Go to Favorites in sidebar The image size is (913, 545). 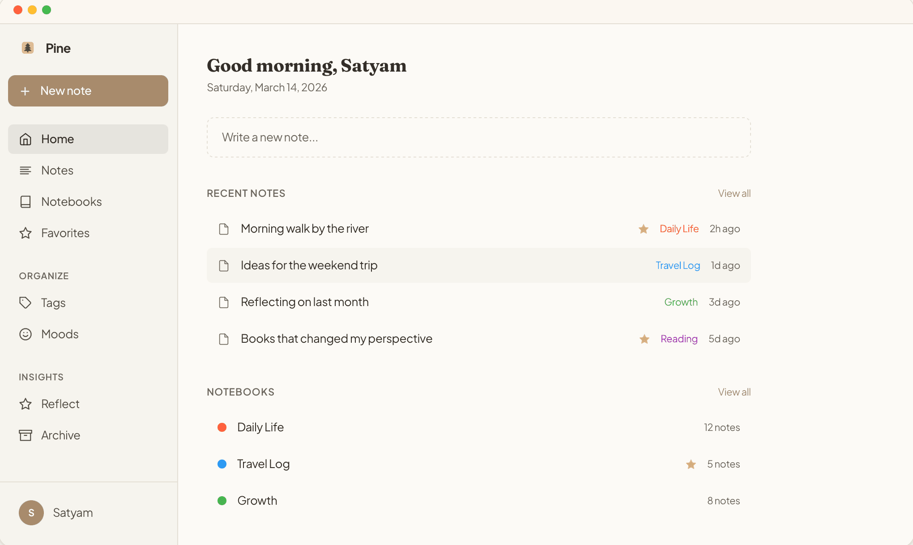coord(88,233)
